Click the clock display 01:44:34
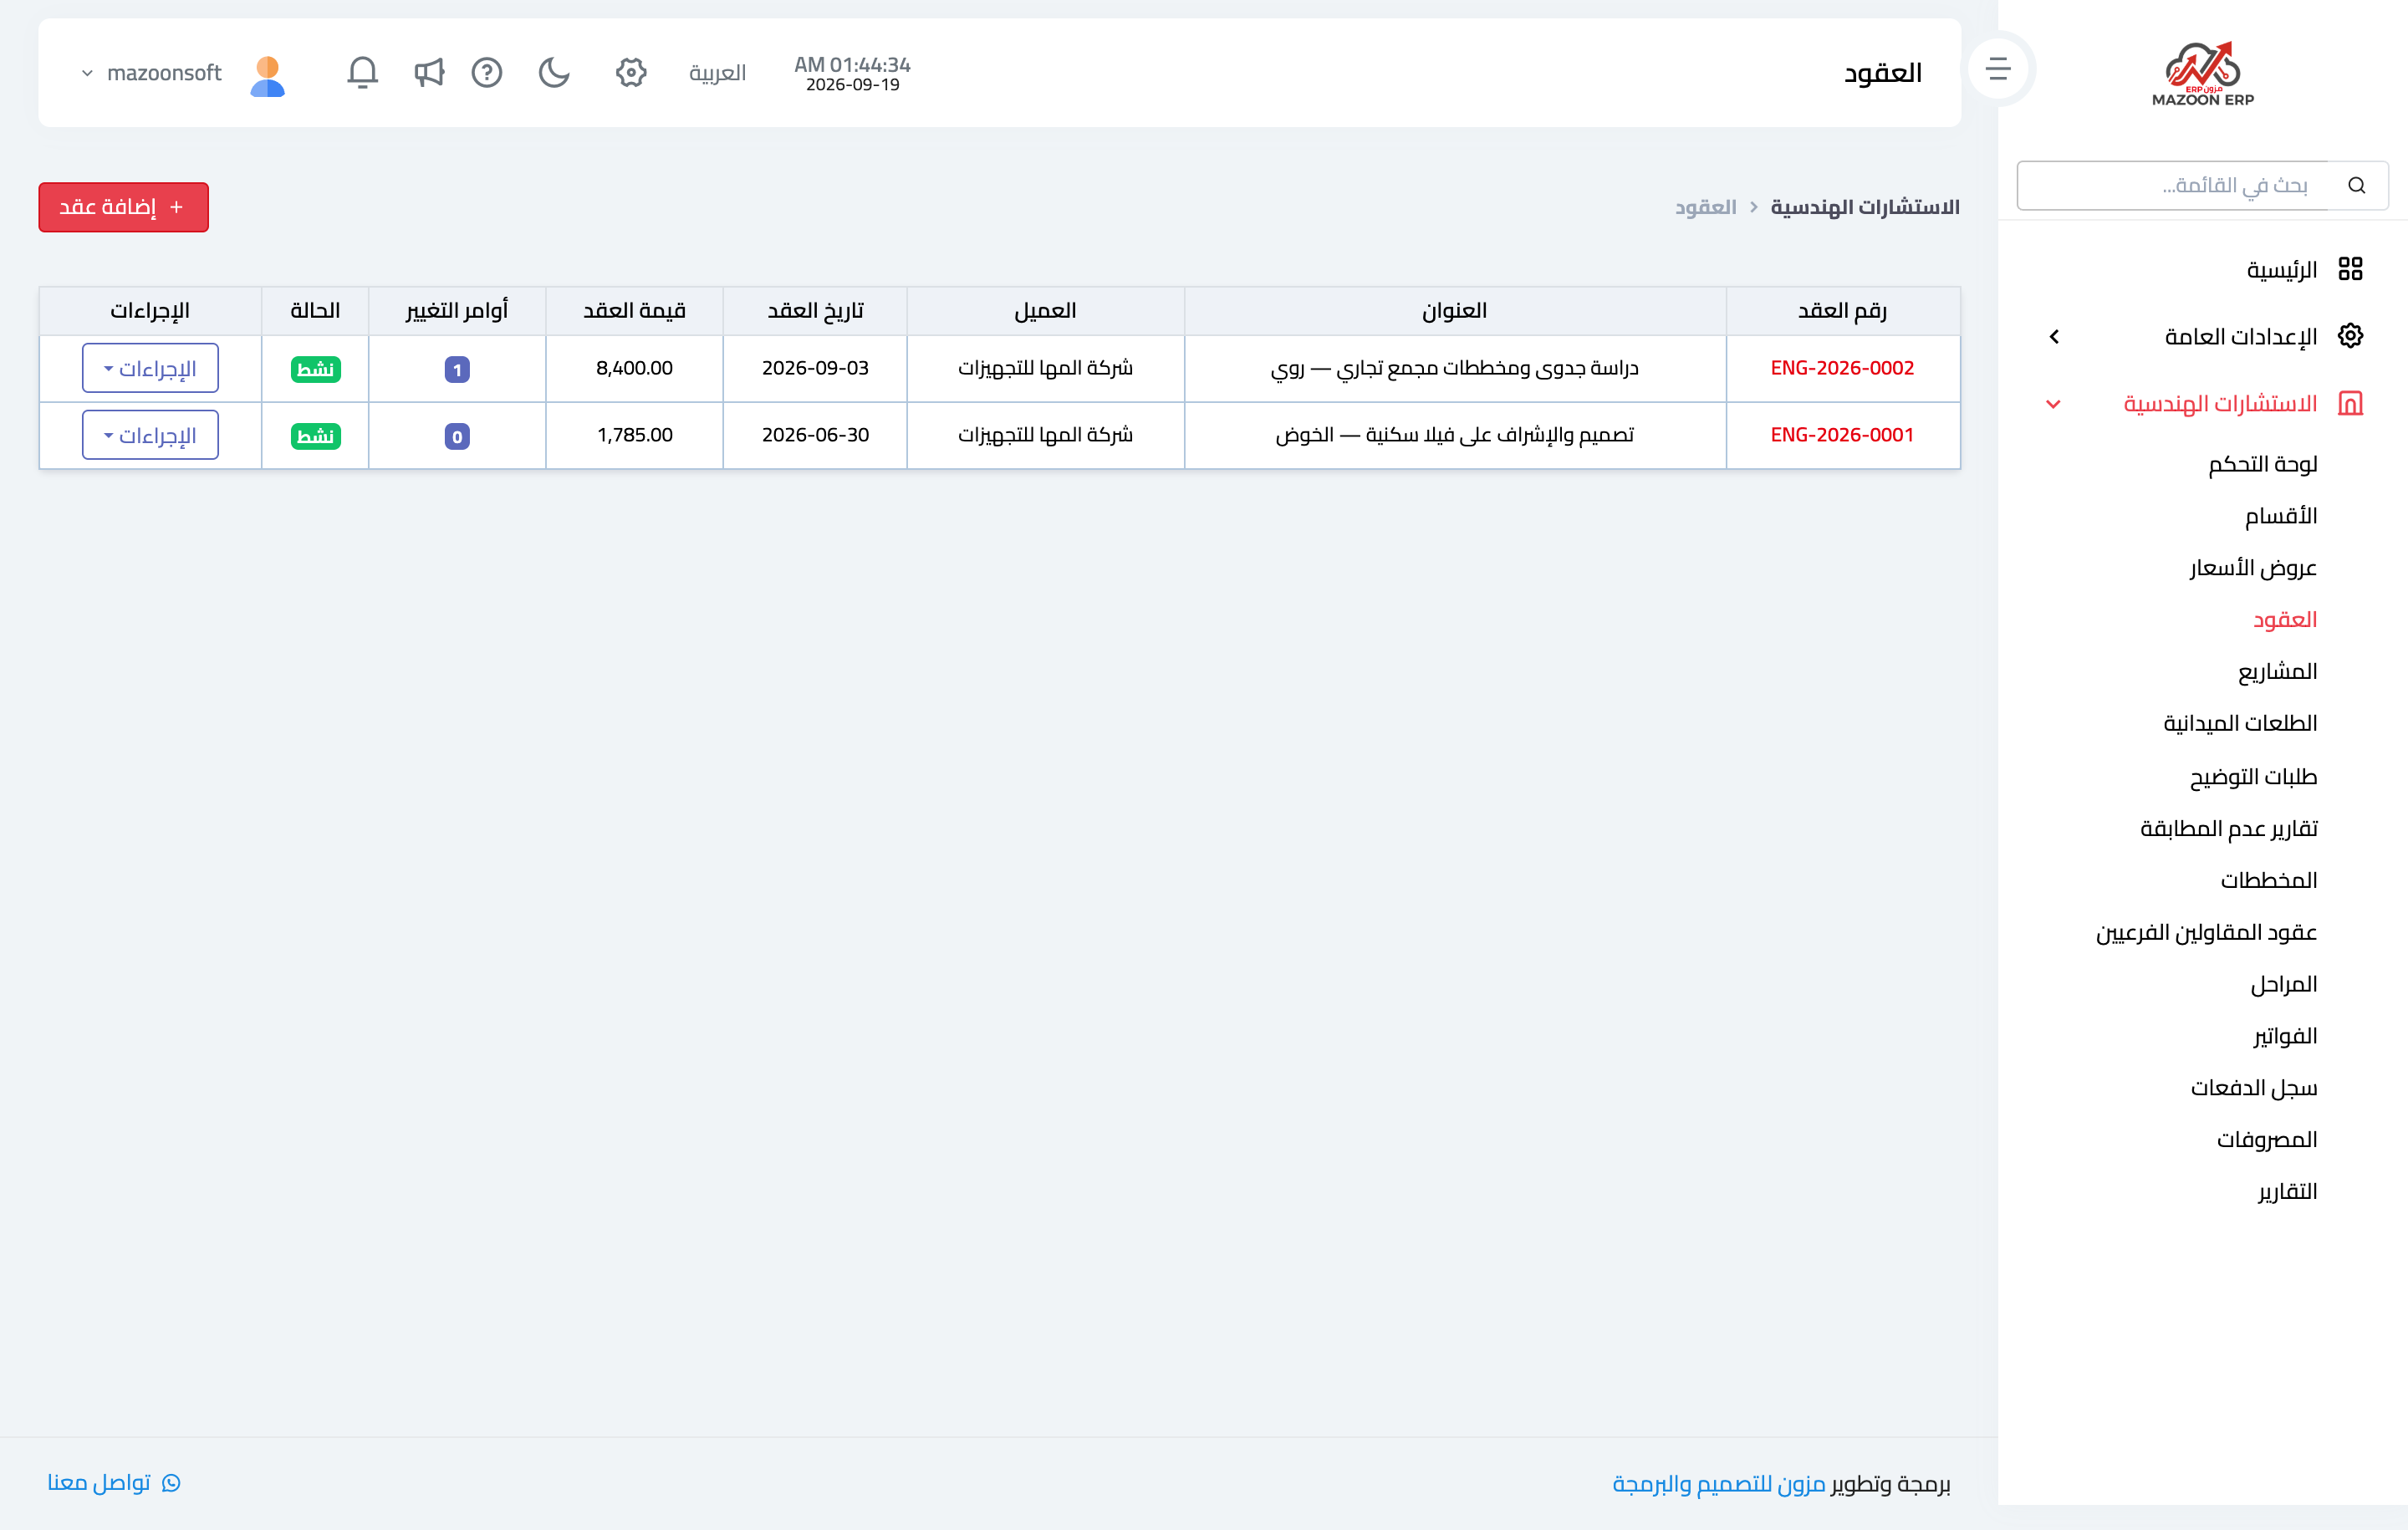 852,65
